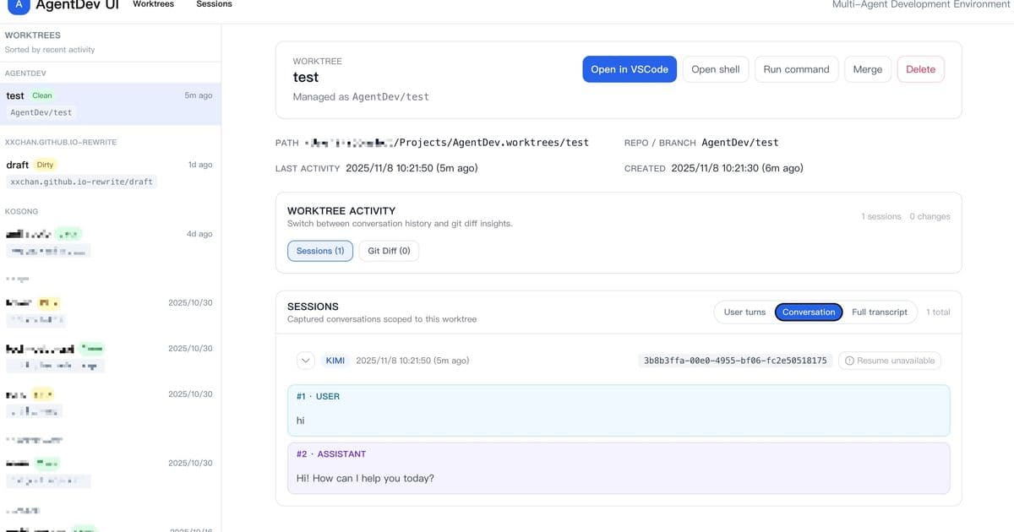This screenshot has width=1014, height=532.
Task: Open the Sessions menu item
Action: (x=215, y=4)
